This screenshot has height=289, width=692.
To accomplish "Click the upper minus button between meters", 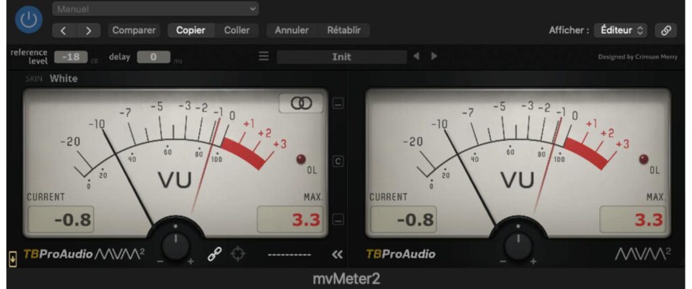I will tap(338, 105).
